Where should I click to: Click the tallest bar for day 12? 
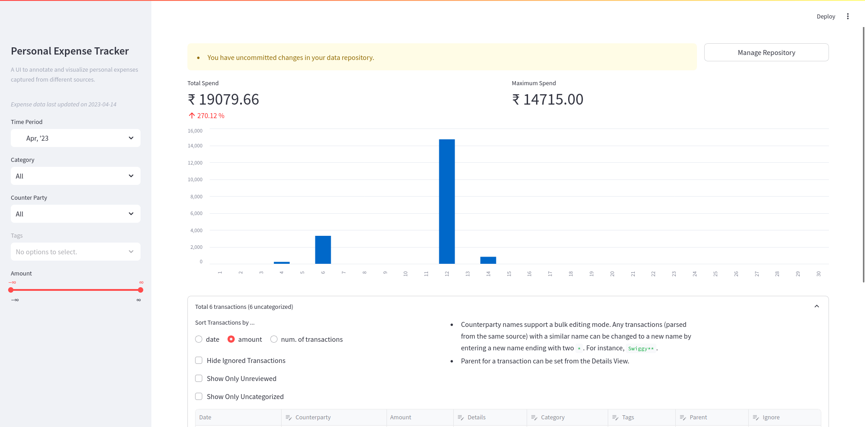coord(447,202)
